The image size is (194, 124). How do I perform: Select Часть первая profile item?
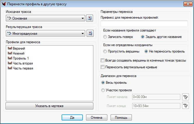22,68
